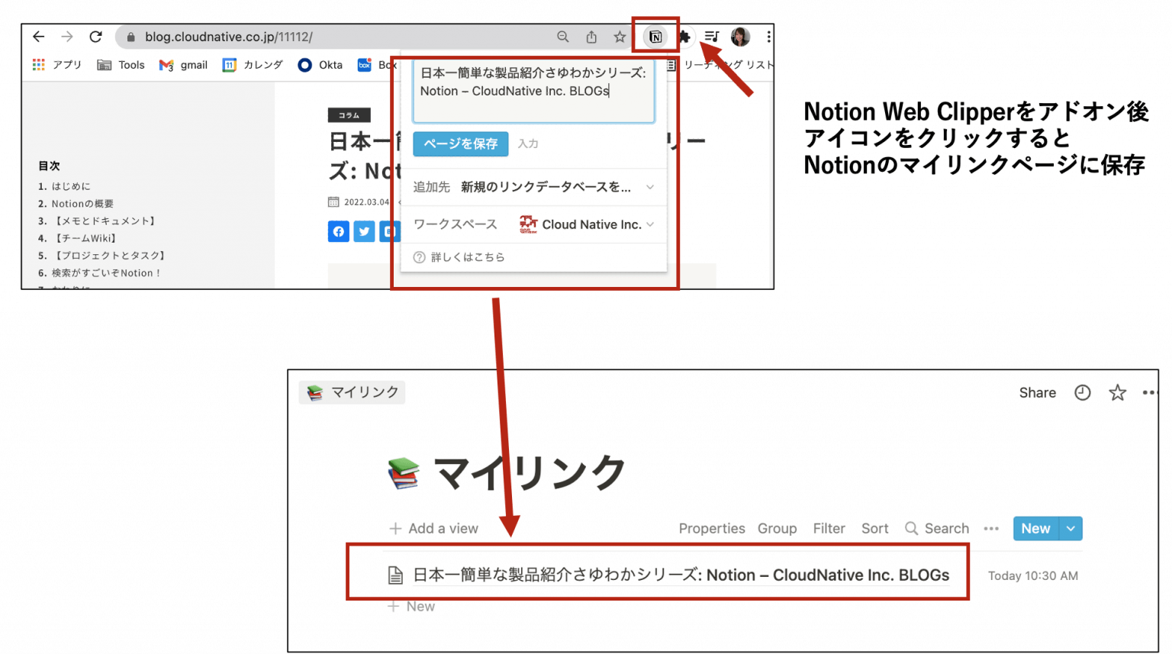Open page history via the clock icon
This screenshot has width=1172, height=654.
click(x=1082, y=392)
